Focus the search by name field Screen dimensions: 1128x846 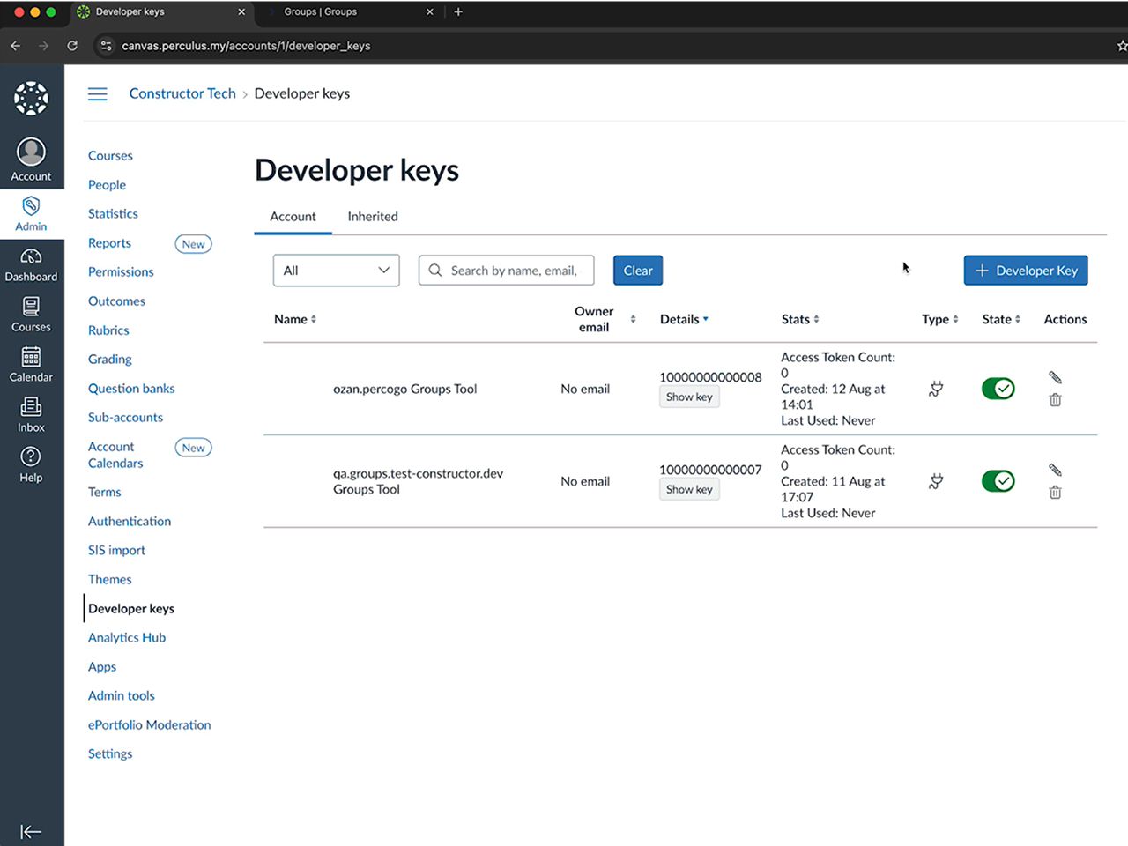pyautogui.click(x=513, y=271)
